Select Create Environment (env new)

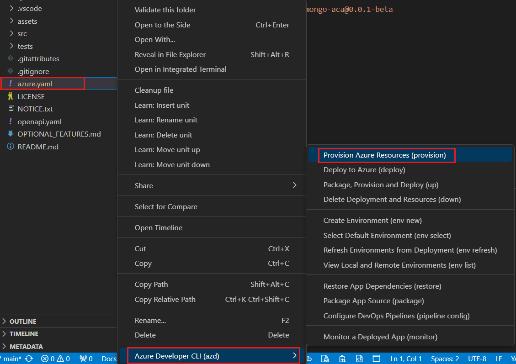pos(410,221)
